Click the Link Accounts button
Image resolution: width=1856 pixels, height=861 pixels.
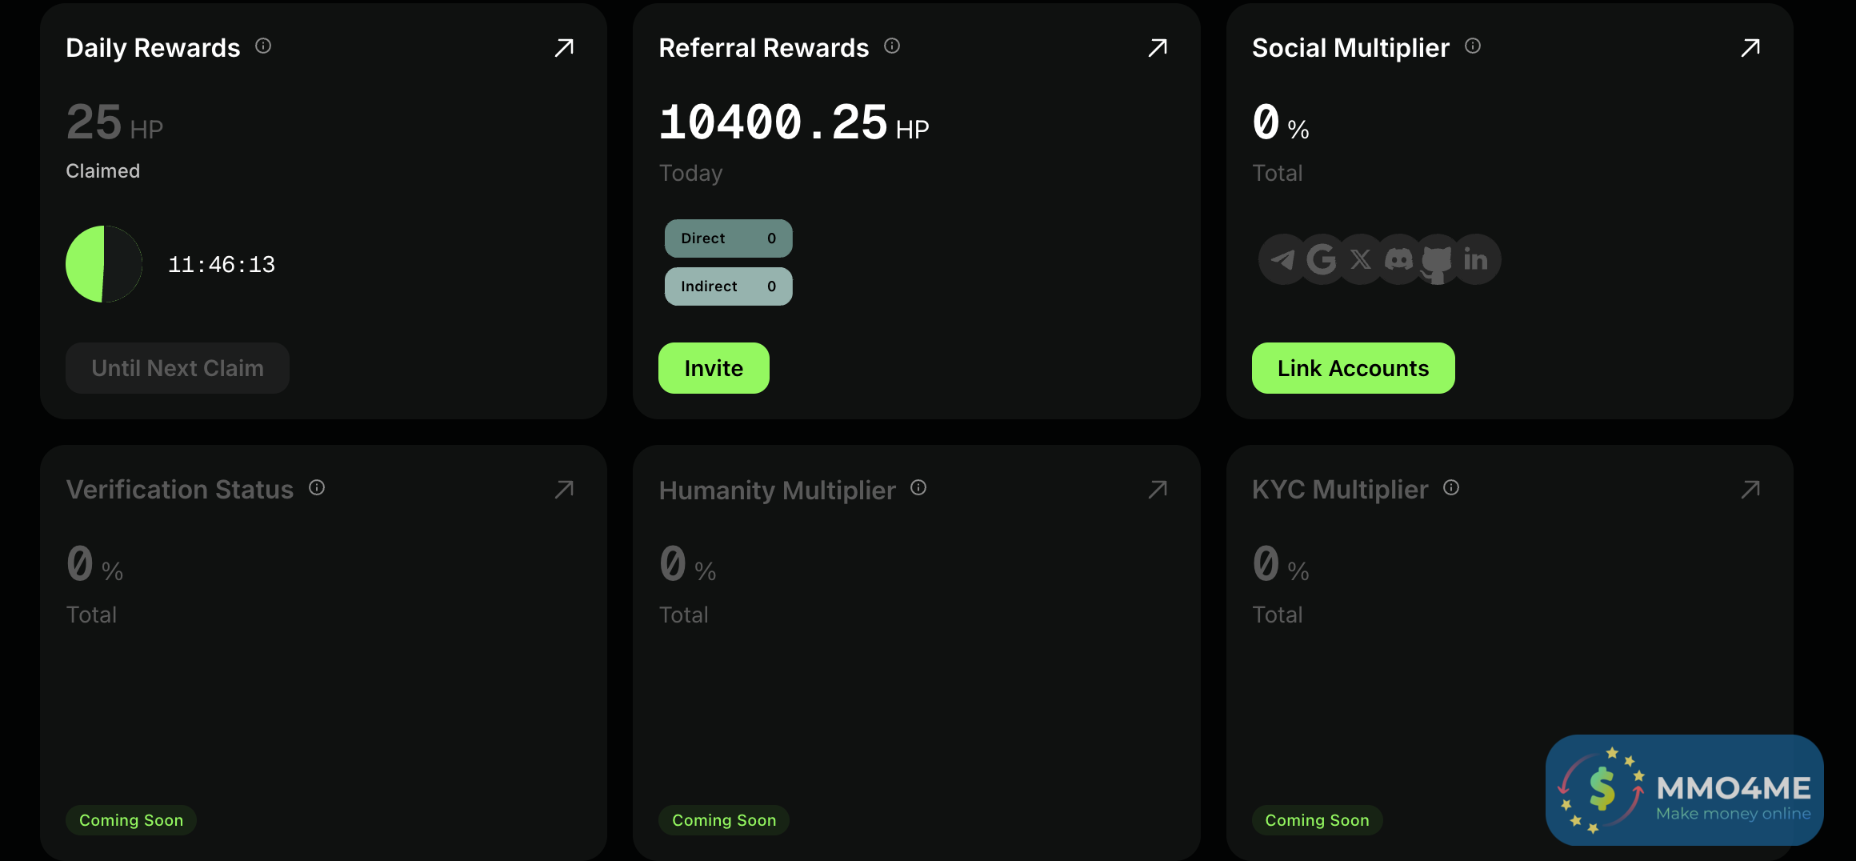click(x=1353, y=368)
